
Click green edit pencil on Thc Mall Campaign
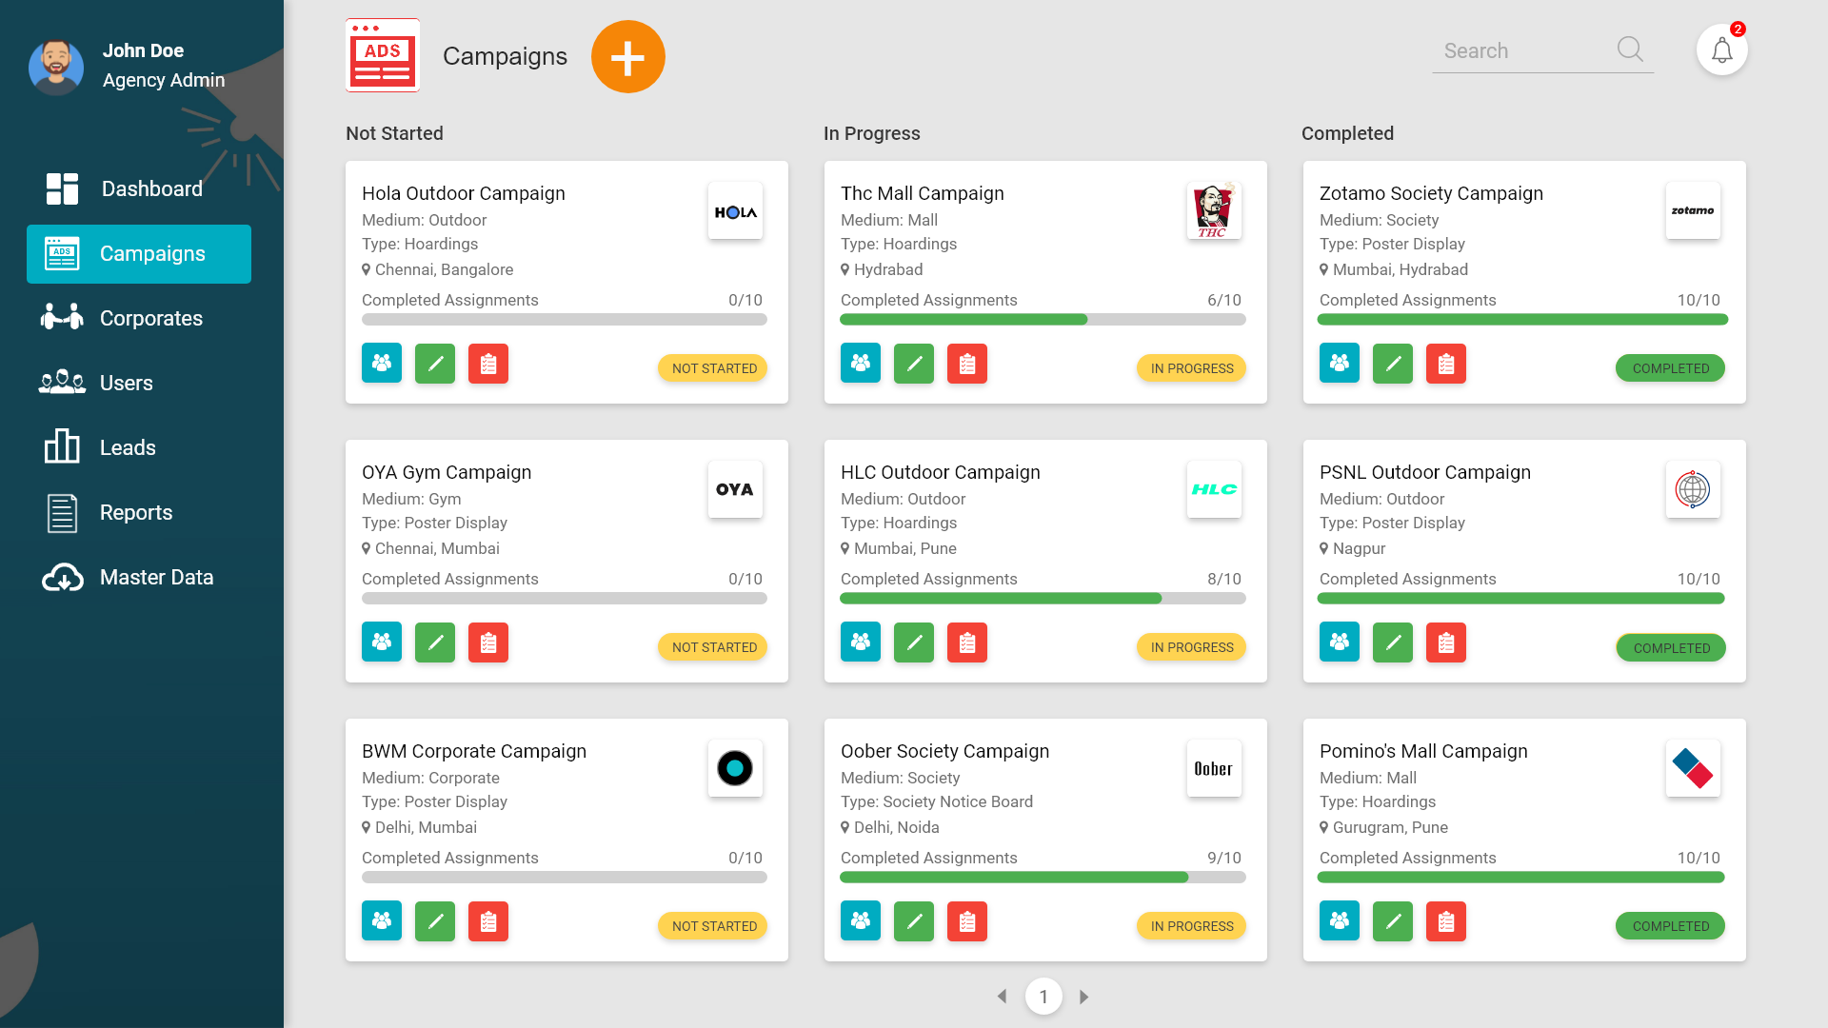(914, 364)
